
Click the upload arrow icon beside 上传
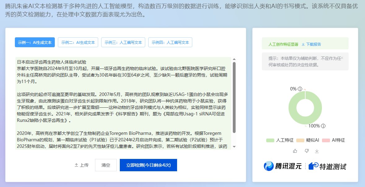[x=76, y=165]
